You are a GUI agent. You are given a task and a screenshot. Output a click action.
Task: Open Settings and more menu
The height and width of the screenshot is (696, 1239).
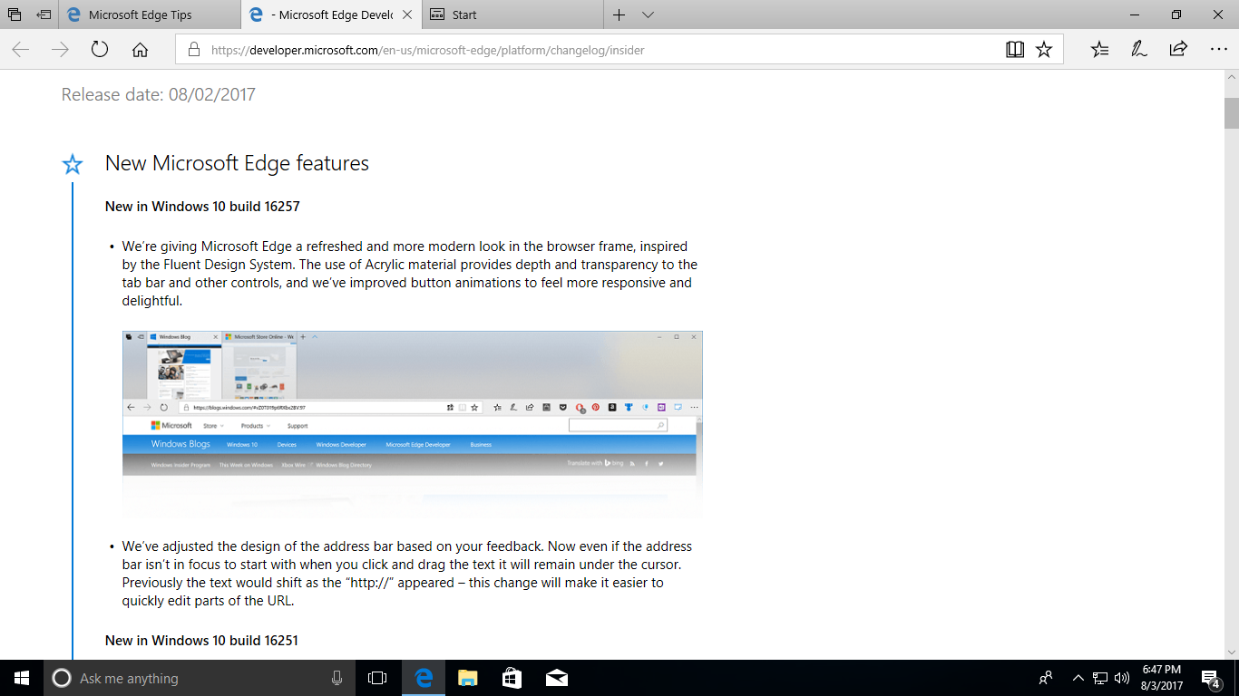click(1218, 50)
